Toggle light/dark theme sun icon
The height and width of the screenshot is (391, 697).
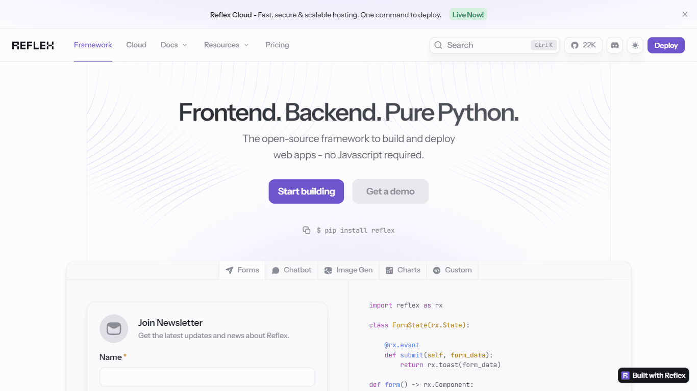pyautogui.click(x=635, y=45)
